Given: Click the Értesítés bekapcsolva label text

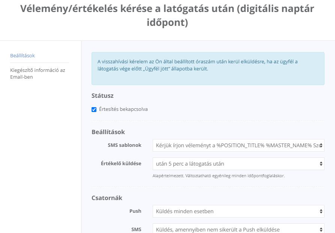Looking at the screenshot, I should pyautogui.click(x=123, y=109).
